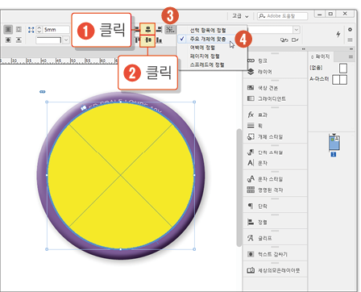The image size is (361, 292).
Task: Click align icon right of highlighted top icon
Action: (160, 29)
